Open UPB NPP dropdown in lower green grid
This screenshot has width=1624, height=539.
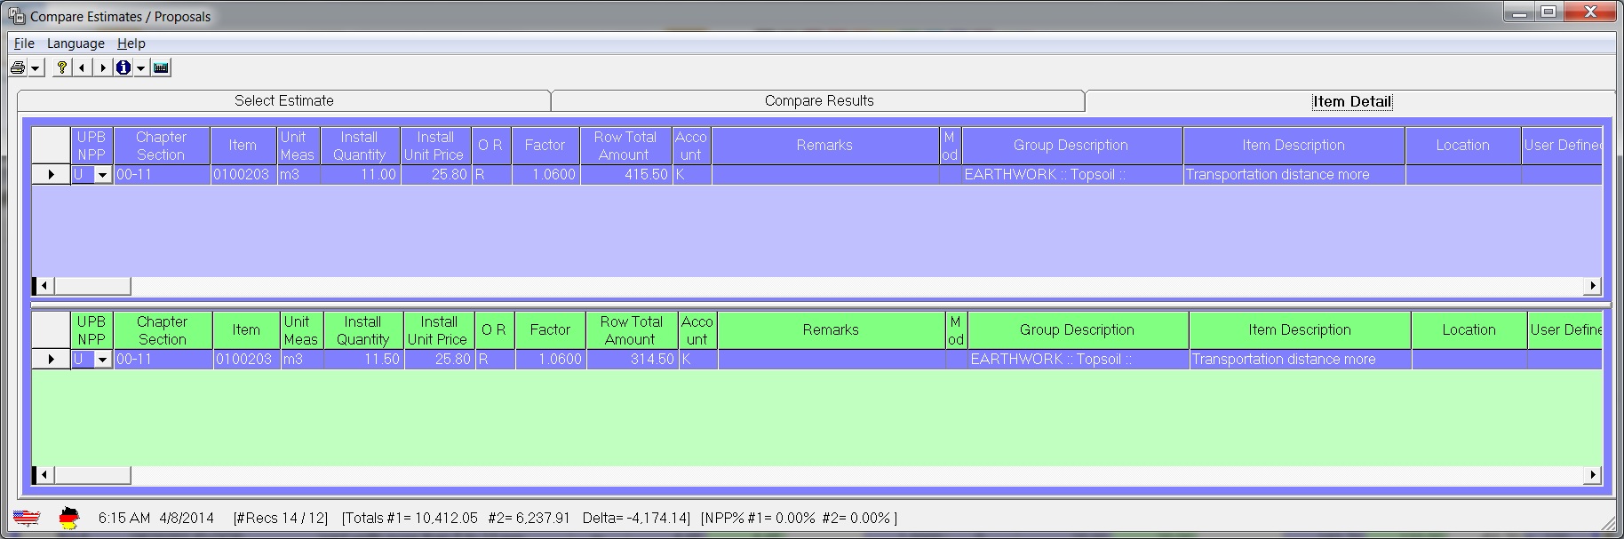pos(102,360)
